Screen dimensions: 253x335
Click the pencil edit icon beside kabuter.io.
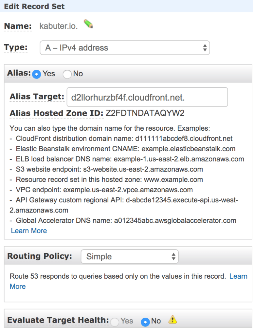pos(88,24)
